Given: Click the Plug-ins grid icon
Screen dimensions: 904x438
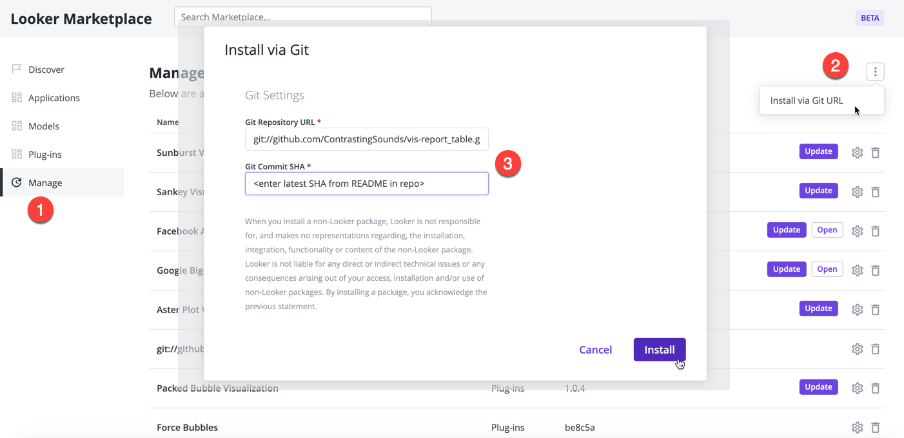Looking at the screenshot, I should [17, 154].
